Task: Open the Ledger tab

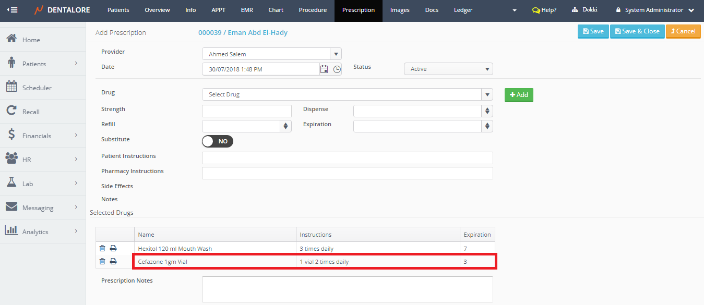Action: pyautogui.click(x=463, y=10)
